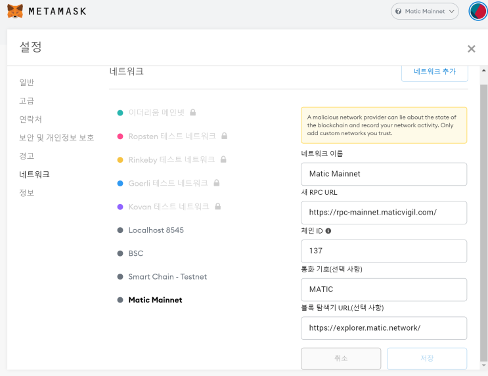Click the pink dot of Ropsten network
The width and height of the screenshot is (488, 376).
tap(120, 136)
